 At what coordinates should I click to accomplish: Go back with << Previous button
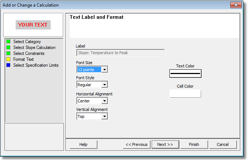(137, 144)
